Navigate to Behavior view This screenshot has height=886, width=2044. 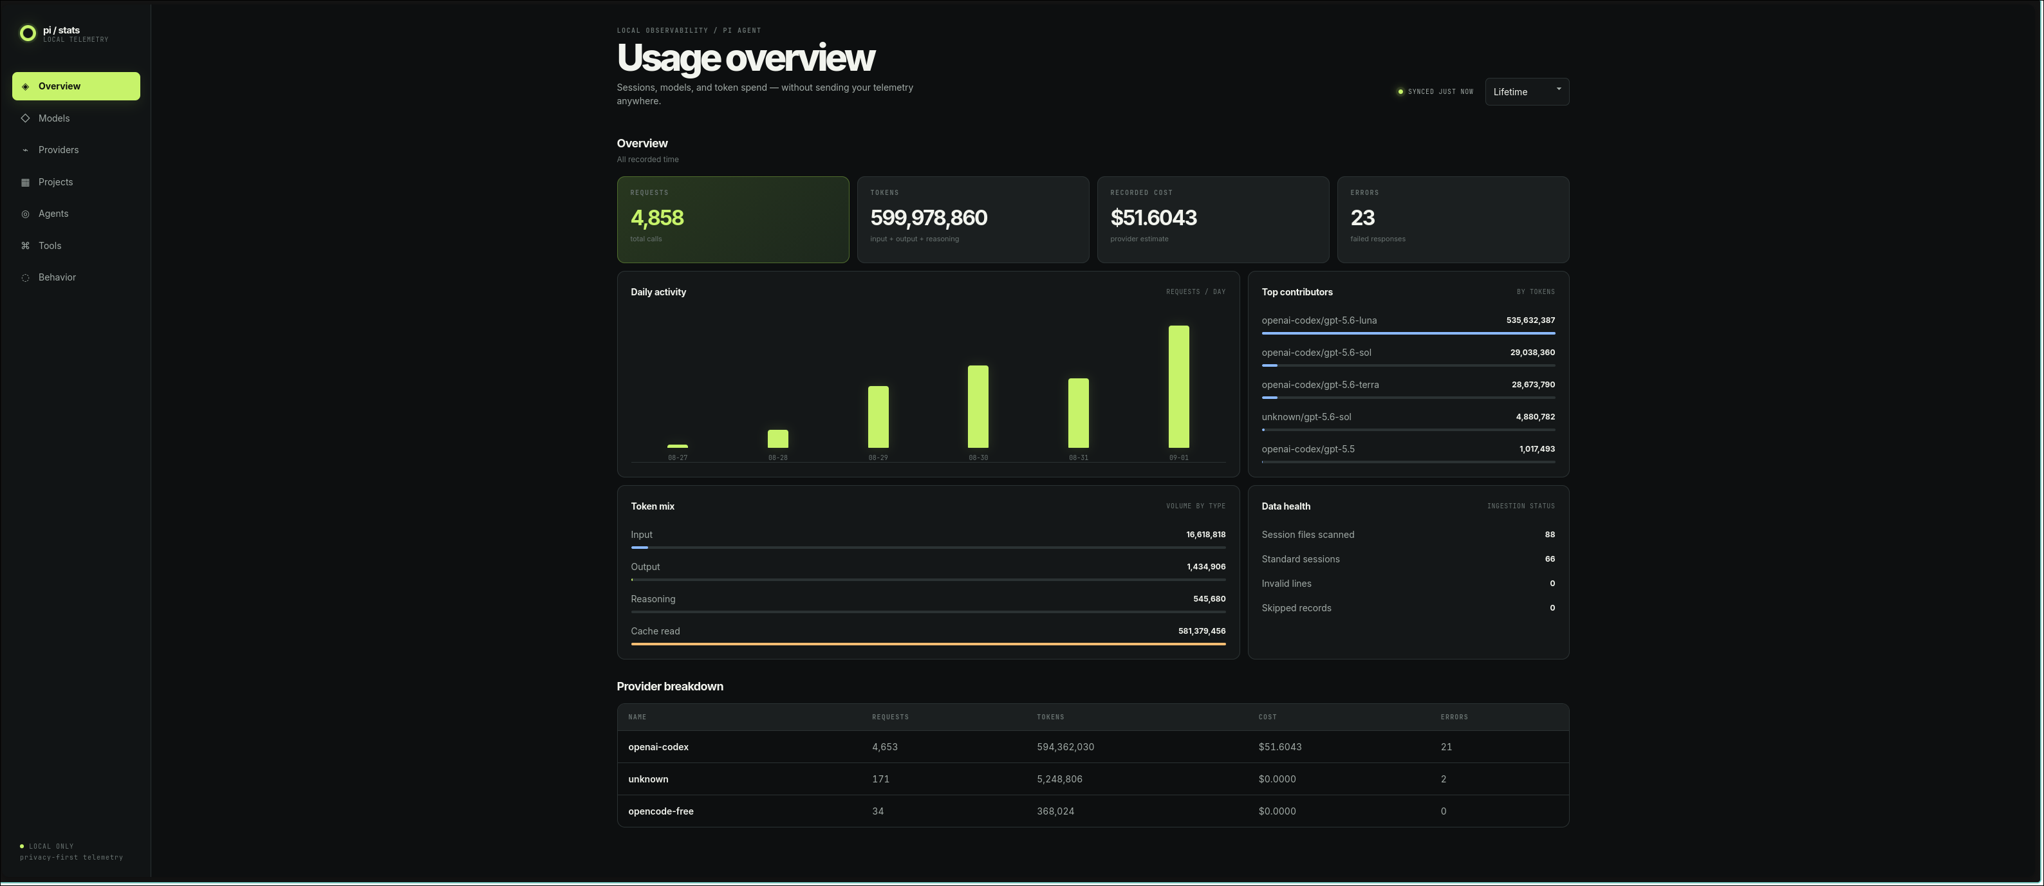(x=76, y=277)
